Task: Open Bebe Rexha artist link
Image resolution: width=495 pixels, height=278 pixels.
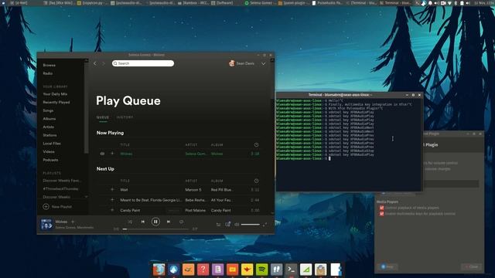Action: pos(196,200)
